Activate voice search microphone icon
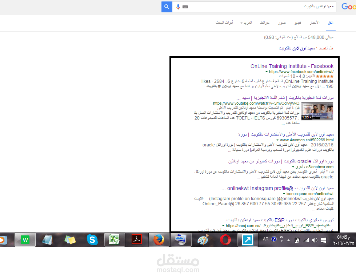 coord(178,7)
